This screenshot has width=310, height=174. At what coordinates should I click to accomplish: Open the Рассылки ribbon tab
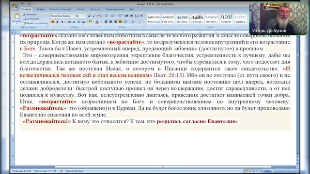pyautogui.click(x=95, y=9)
